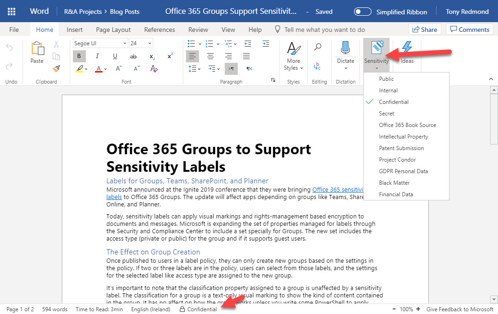
Task: Go to the Blog Posts folder breadcrumb
Action: 125,12
